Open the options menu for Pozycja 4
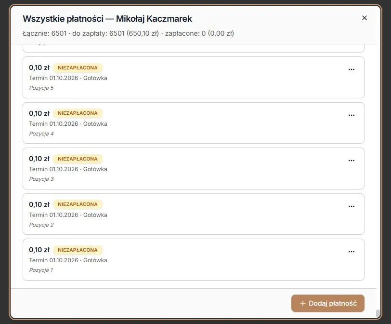 pyautogui.click(x=352, y=115)
